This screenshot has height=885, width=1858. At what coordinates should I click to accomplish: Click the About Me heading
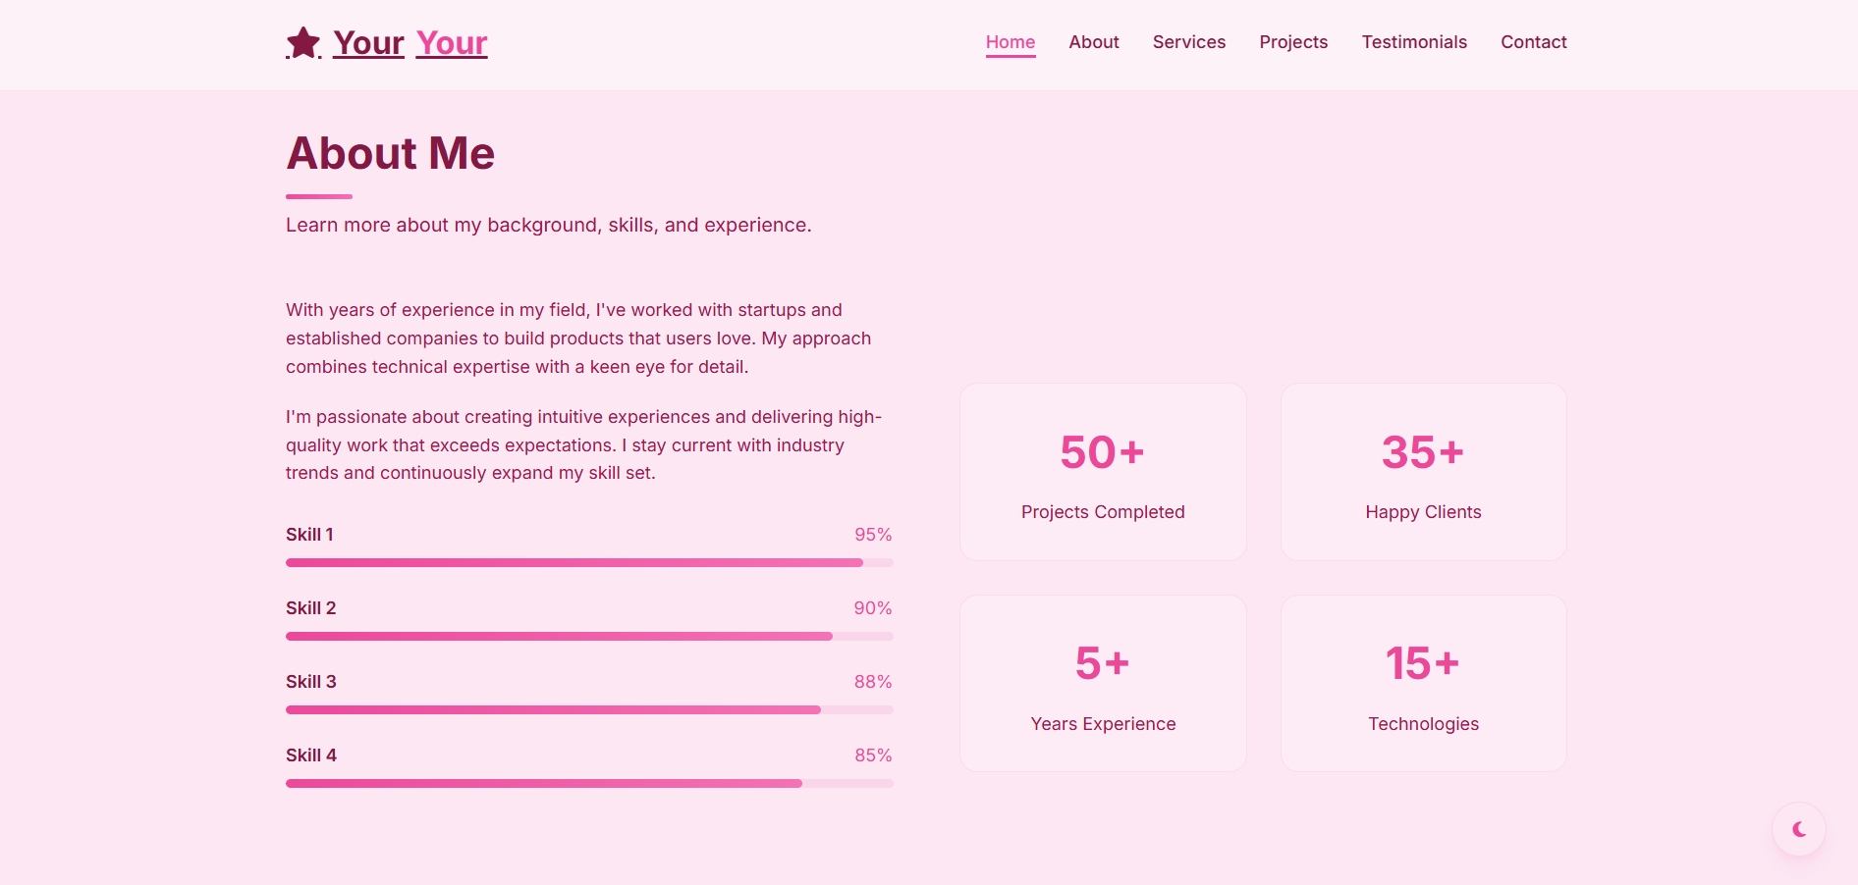pos(391,154)
